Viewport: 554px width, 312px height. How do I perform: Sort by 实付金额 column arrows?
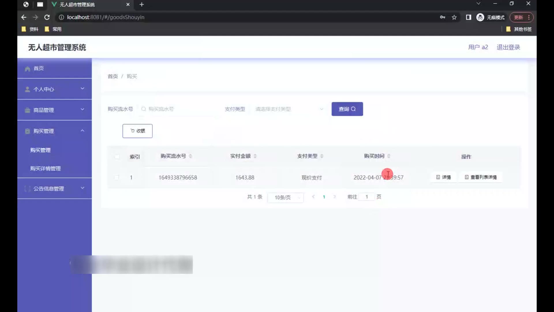pyautogui.click(x=255, y=156)
